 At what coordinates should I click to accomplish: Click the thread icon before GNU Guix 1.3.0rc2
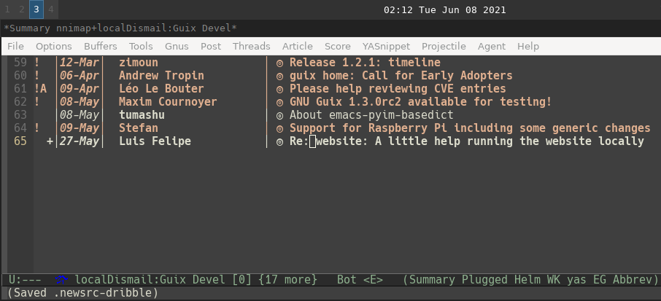click(x=279, y=102)
